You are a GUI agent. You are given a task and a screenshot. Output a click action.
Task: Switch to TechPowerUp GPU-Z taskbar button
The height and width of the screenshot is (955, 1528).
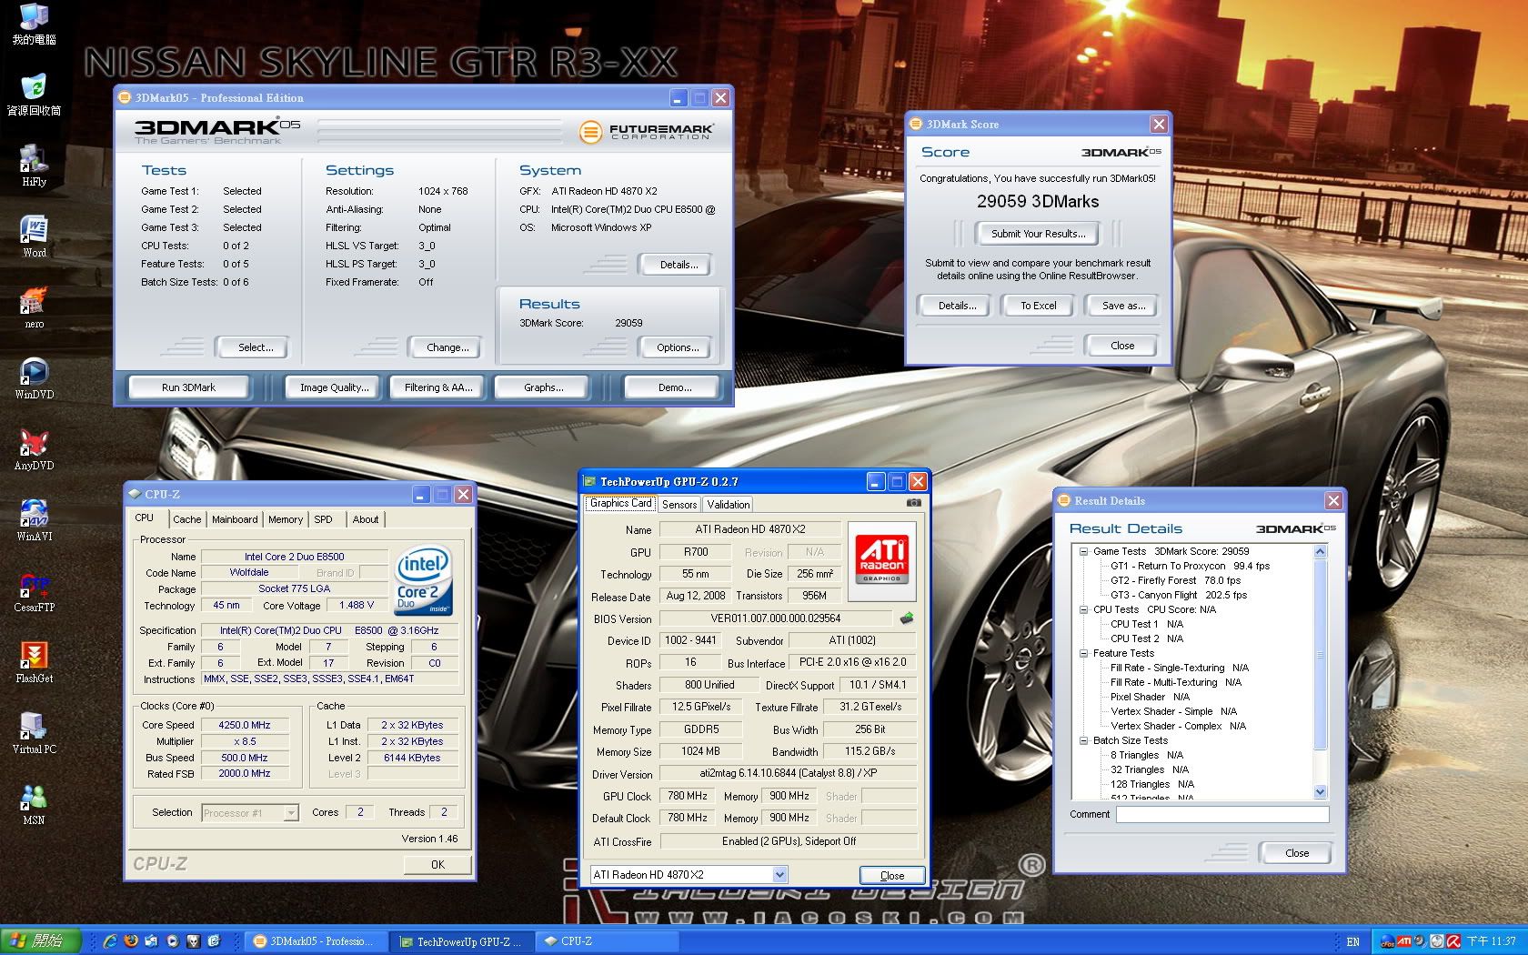pos(462,941)
